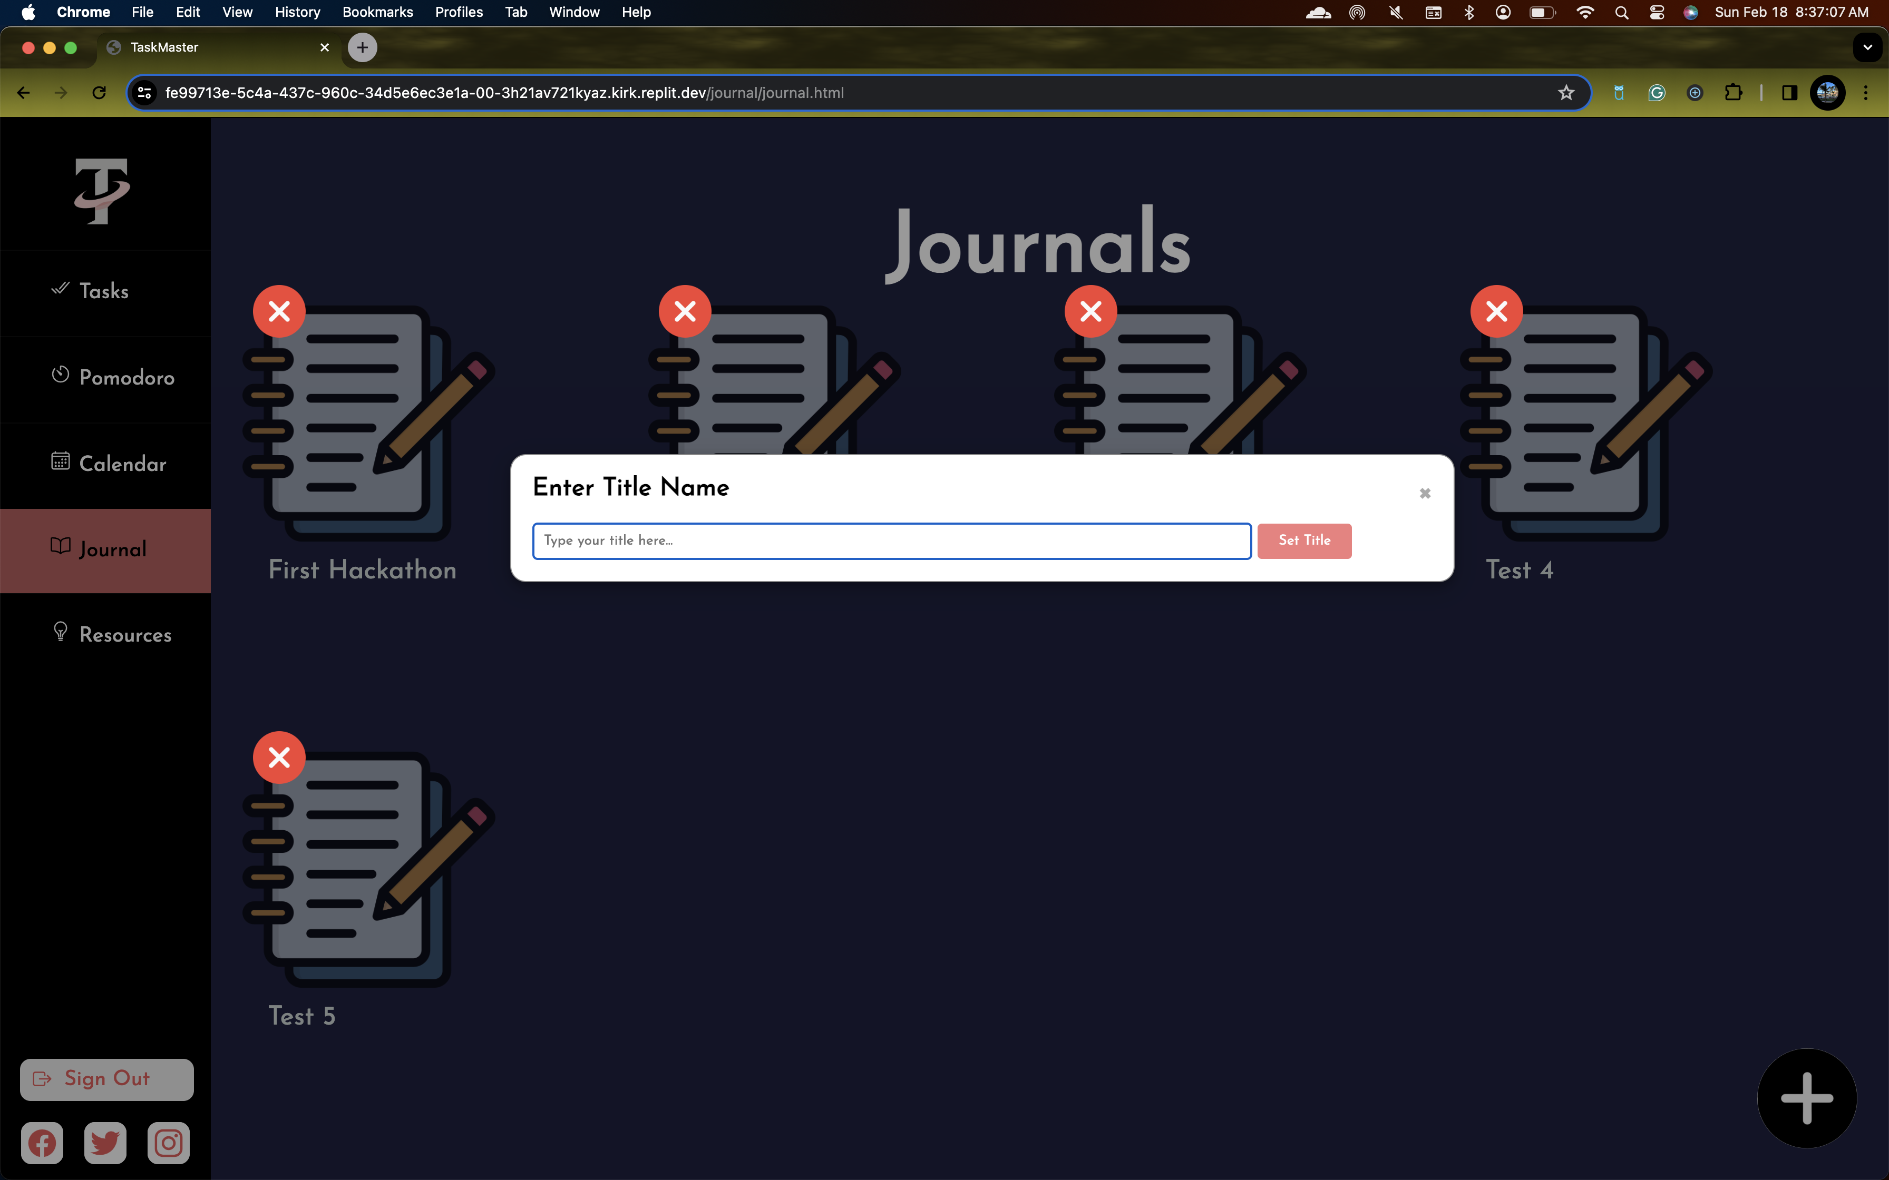Screen dimensions: 1889x1180
Task: Bookmark this page with star icon
Action: pos(1566,93)
